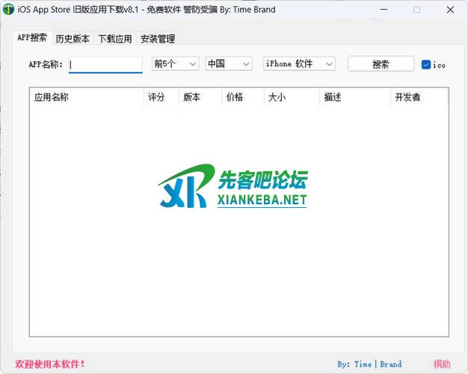Click the 评分 column header
This screenshot has height=374, width=468.
point(161,98)
